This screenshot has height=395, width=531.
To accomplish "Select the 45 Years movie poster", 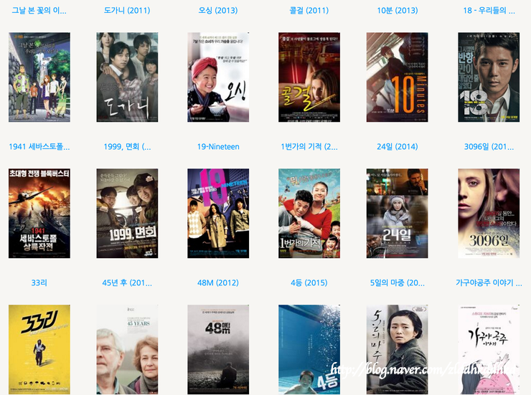I will pos(127,349).
